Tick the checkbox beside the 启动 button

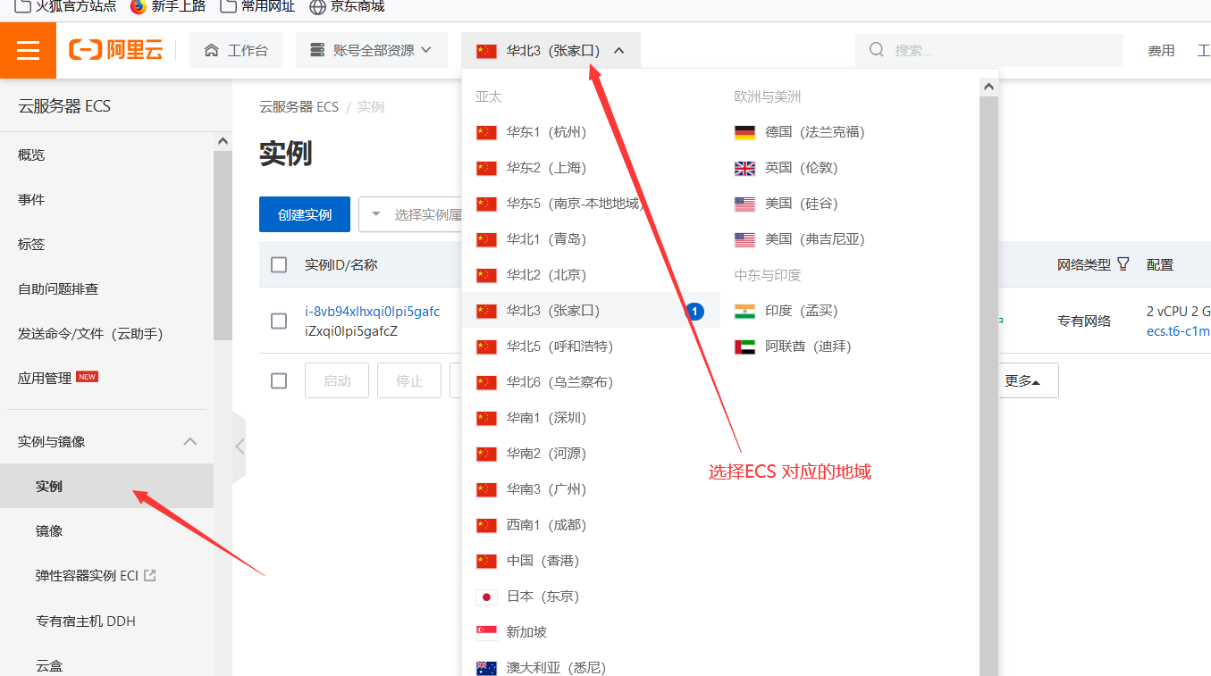tap(279, 380)
